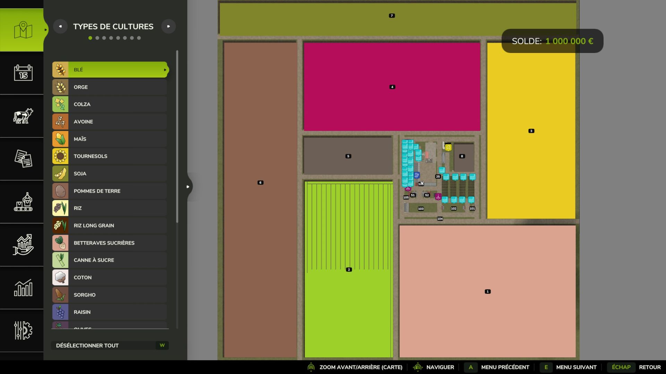This screenshot has width=666, height=374.
Task: Go to next map filter page arrow
Action: point(169,26)
